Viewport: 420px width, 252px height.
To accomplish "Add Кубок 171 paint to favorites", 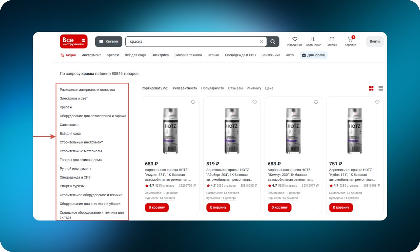I will point(377,102).
